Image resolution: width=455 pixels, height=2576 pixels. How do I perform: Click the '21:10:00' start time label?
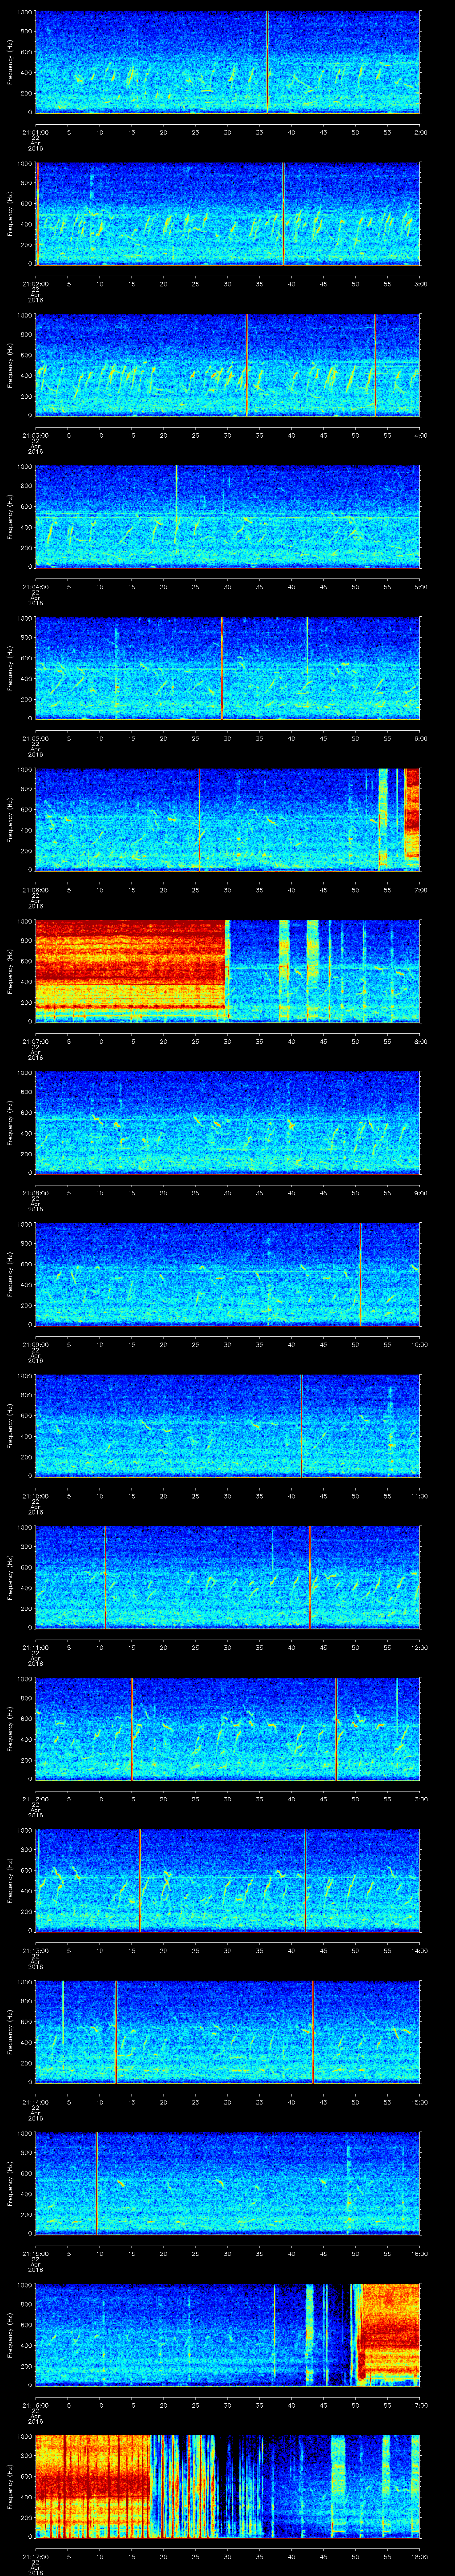click(35, 1495)
